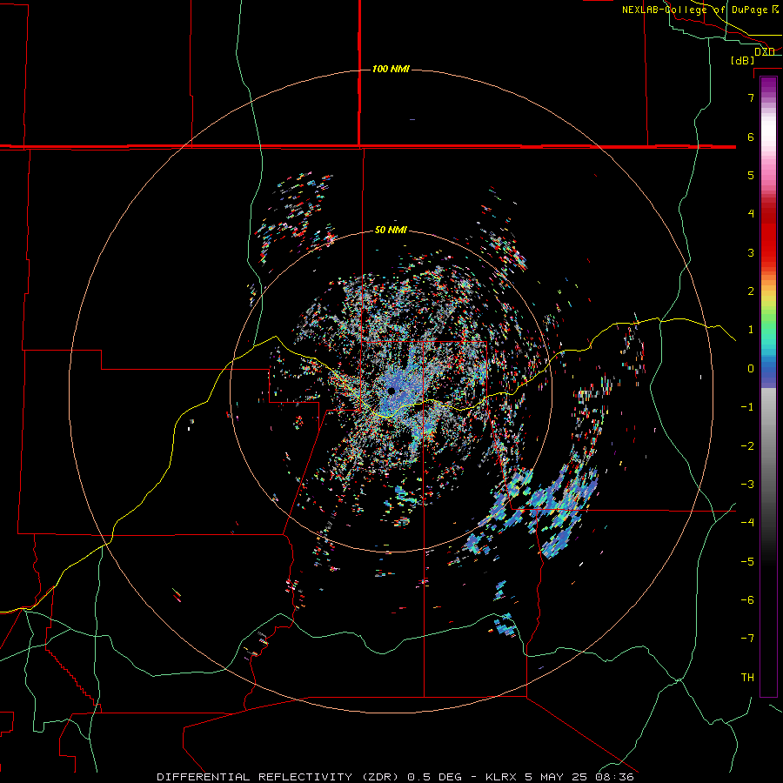The height and width of the screenshot is (783, 783).
Task: Click the 100 NMI range ring label
Action: [391, 69]
